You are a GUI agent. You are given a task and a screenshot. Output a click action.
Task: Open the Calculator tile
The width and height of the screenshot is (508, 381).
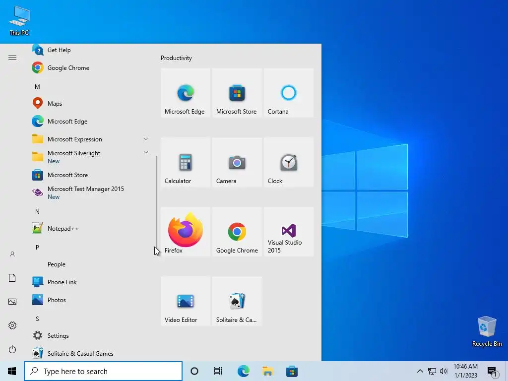pos(186,162)
